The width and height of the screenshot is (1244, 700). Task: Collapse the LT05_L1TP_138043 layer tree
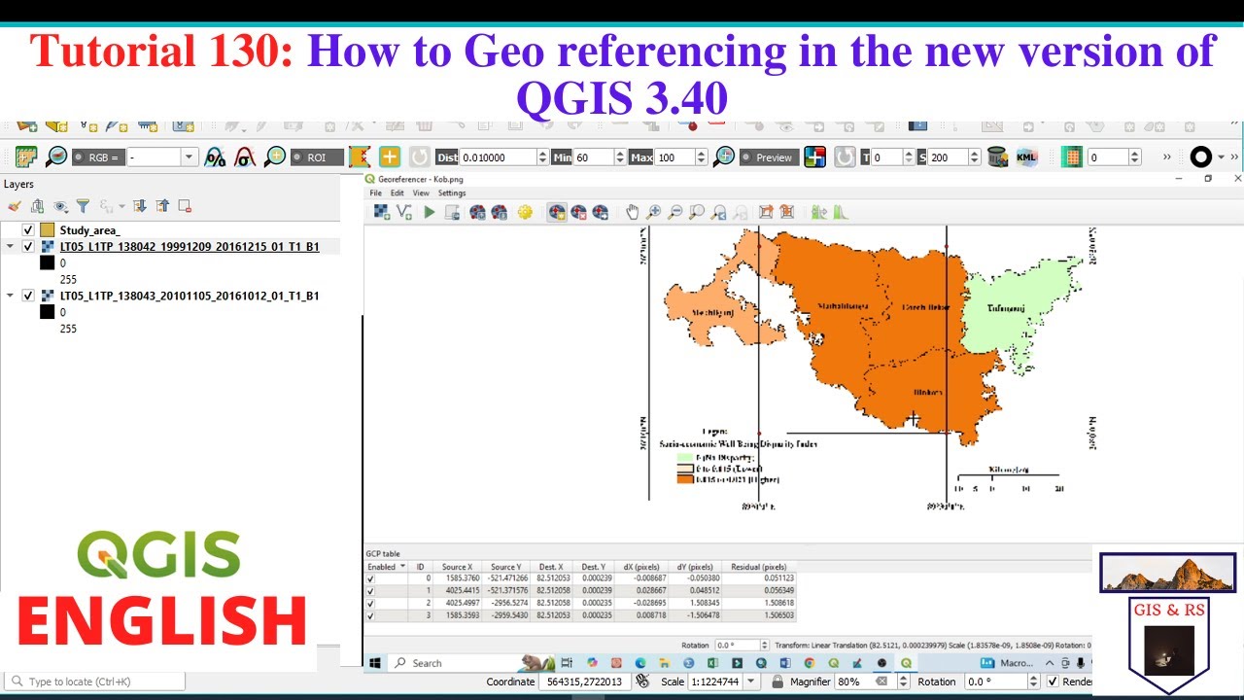pyautogui.click(x=11, y=296)
